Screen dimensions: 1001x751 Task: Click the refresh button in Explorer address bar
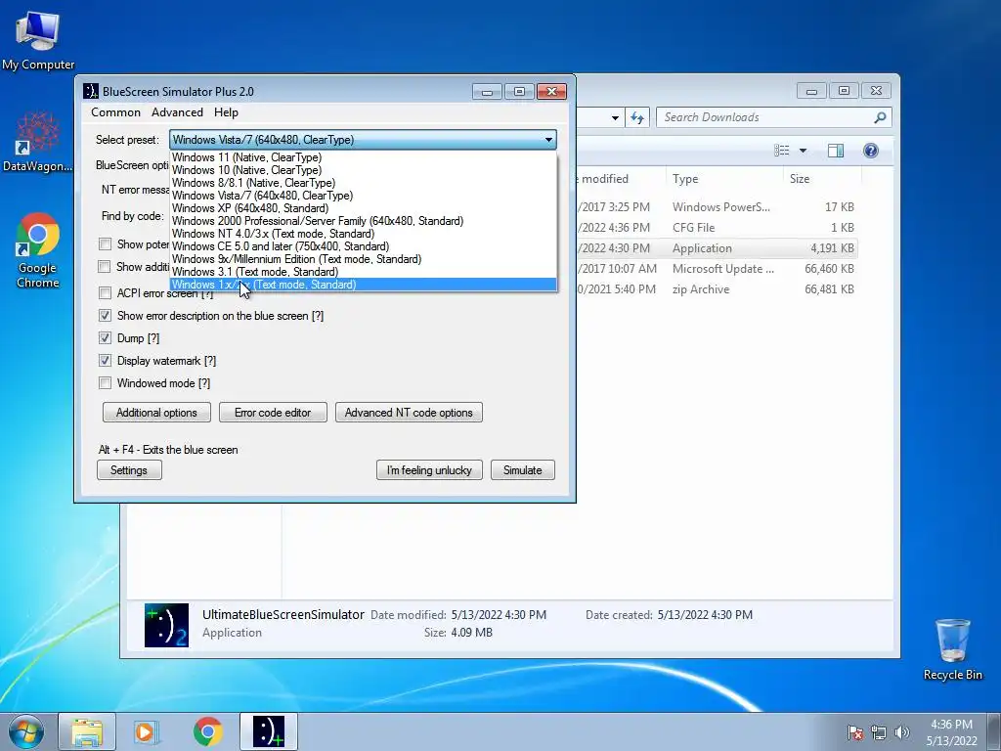click(x=637, y=117)
